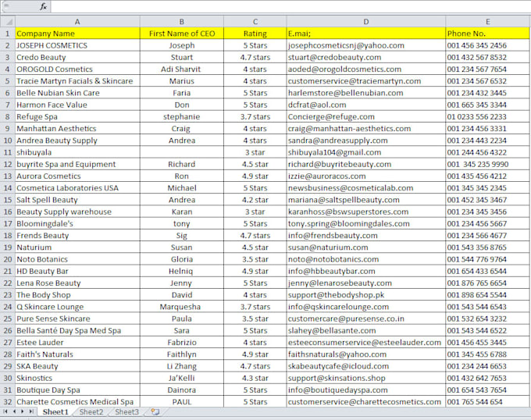This screenshot has height=420, width=531.
Task: Select column D header
Action: [x=366, y=22]
